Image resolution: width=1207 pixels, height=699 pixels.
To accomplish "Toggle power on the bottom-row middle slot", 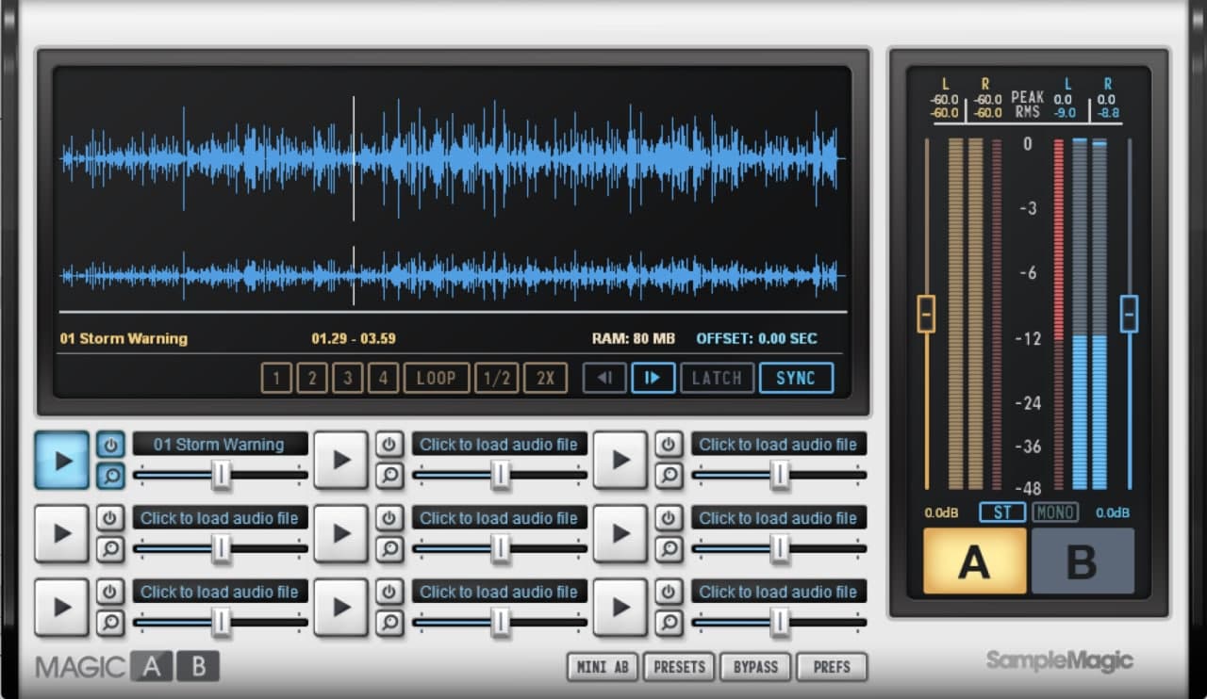I will pos(389,592).
